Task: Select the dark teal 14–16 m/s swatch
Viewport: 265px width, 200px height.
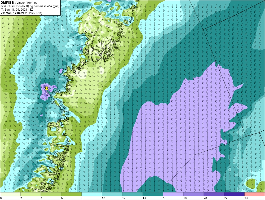Action: point(153,194)
